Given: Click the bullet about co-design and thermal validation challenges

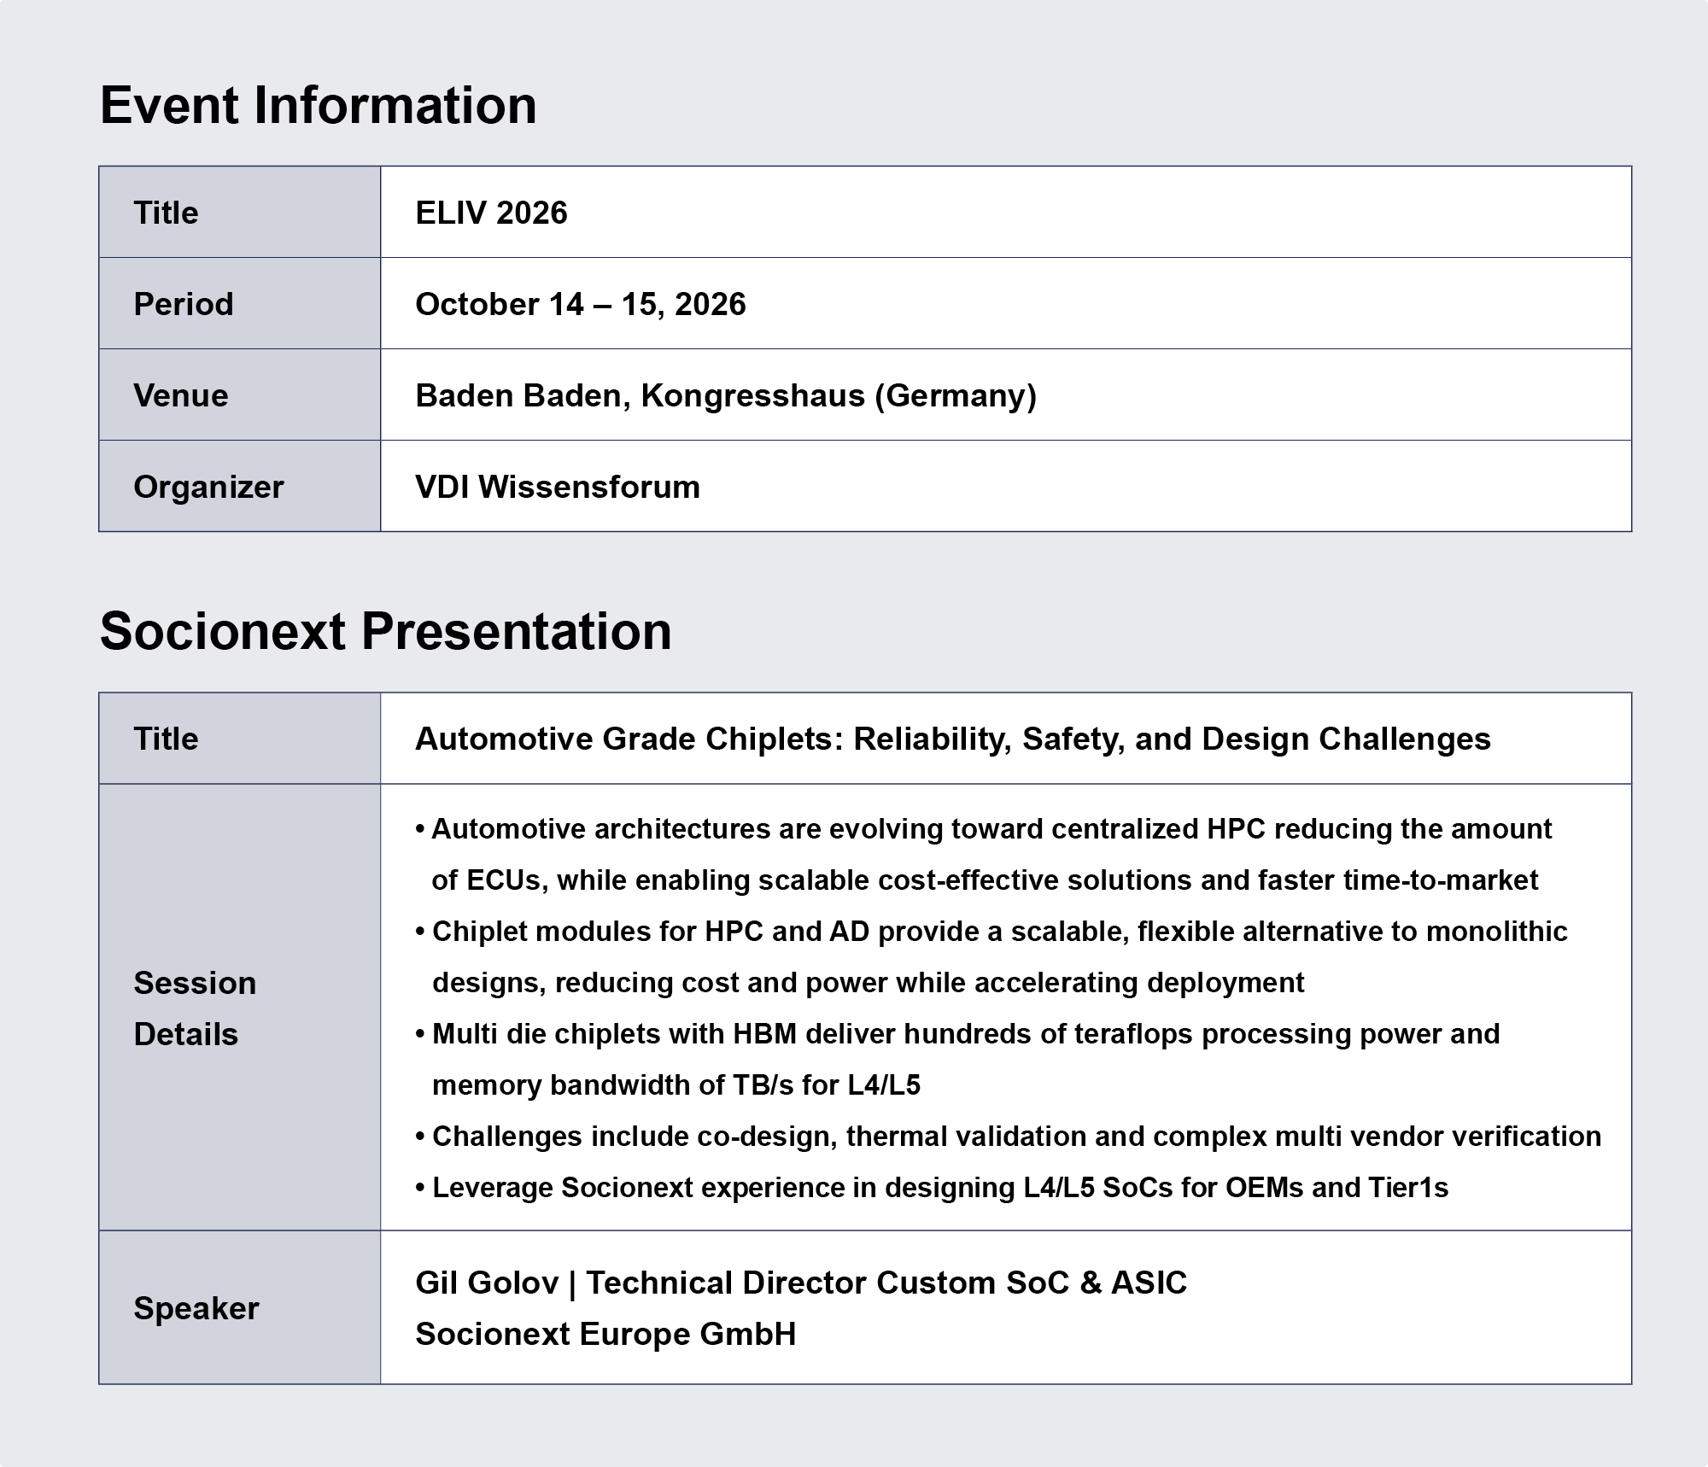Looking at the screenshot, I should [1008, 1137].
